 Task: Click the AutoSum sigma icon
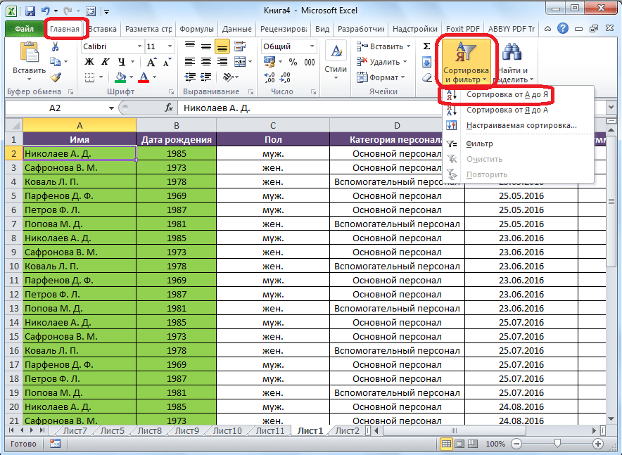[x=427, y=46]
